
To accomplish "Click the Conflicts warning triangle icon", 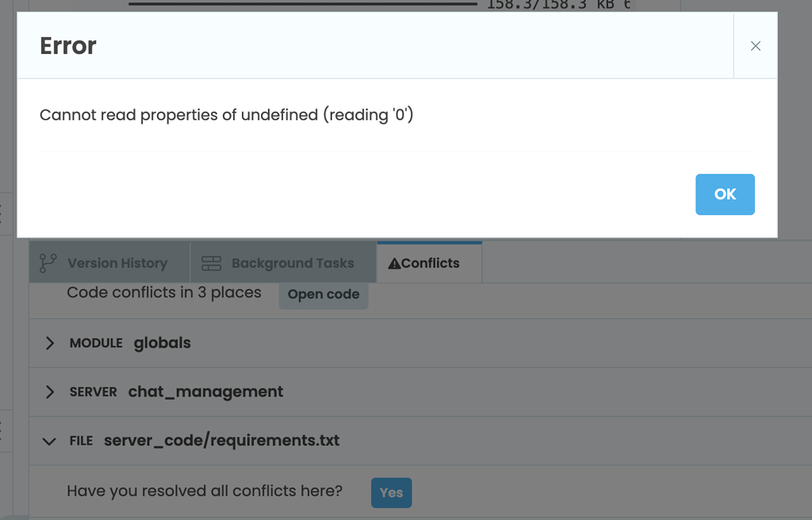I will coord(394,264).
